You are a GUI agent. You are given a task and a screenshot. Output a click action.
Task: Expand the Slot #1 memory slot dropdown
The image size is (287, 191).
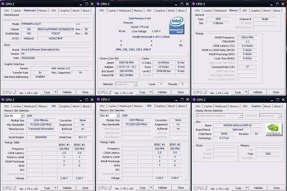pos(22,116)
